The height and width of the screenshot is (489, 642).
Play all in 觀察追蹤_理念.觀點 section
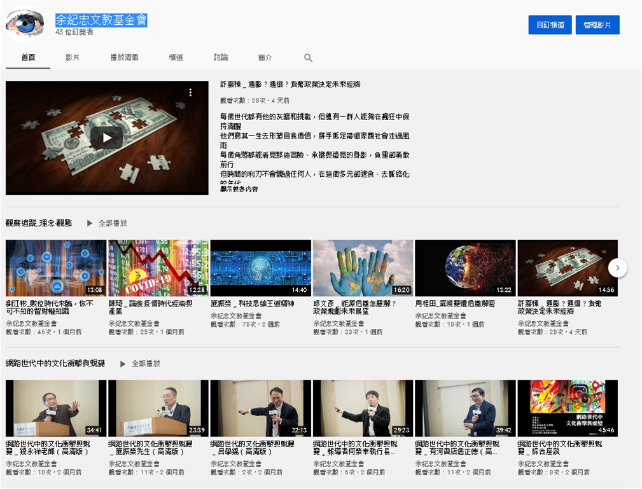tap(108, 223)
